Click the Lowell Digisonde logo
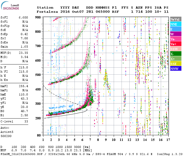The height and width of the screenshot is (156, 183). pyautogui.click(x=10, y=6)
